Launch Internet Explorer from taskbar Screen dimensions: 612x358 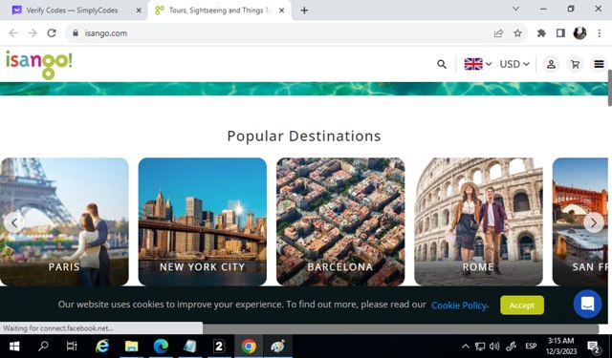click(102, 346)
